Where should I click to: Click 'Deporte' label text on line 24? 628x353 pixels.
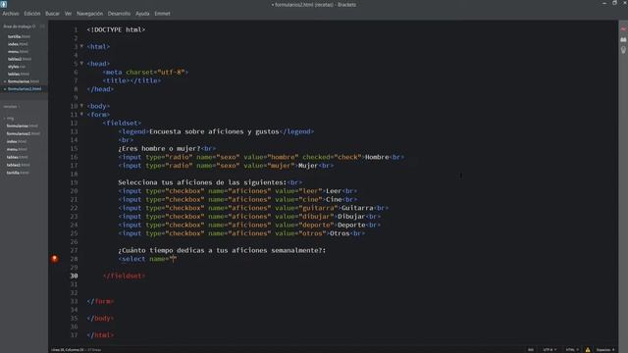[x=351, y=225]
